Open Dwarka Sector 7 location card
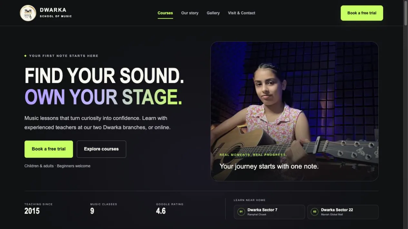The image size is (408, 229). tap(269, 212)
